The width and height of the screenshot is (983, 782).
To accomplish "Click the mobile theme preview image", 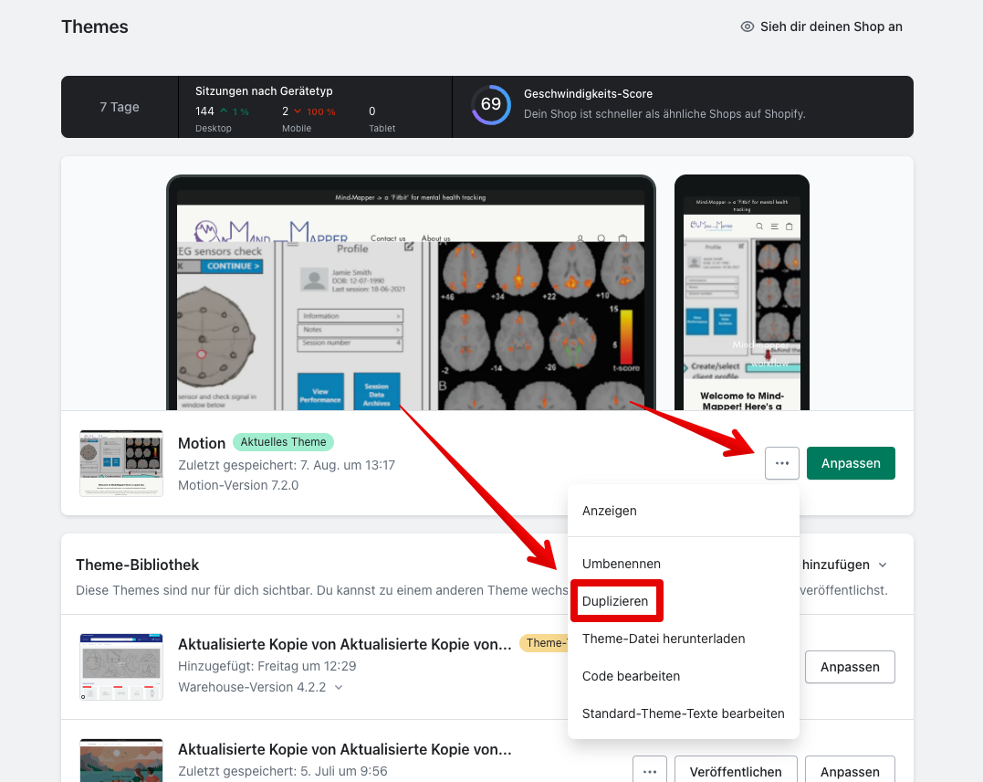I will 742,293.
